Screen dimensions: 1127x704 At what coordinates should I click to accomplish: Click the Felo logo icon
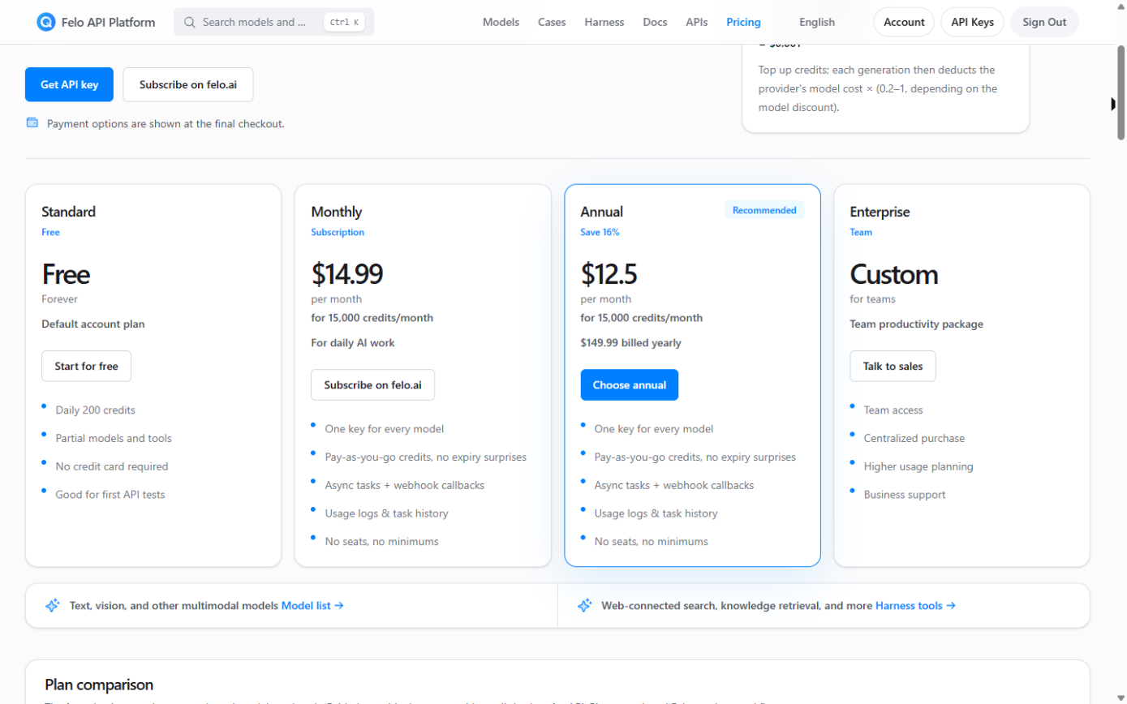[x=46, y=22]
